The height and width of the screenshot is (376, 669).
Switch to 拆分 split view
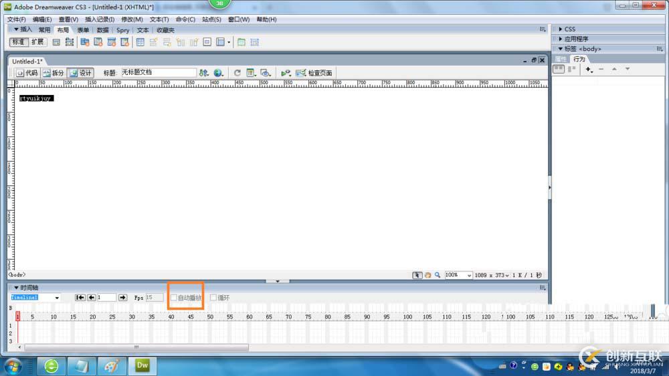54,73
